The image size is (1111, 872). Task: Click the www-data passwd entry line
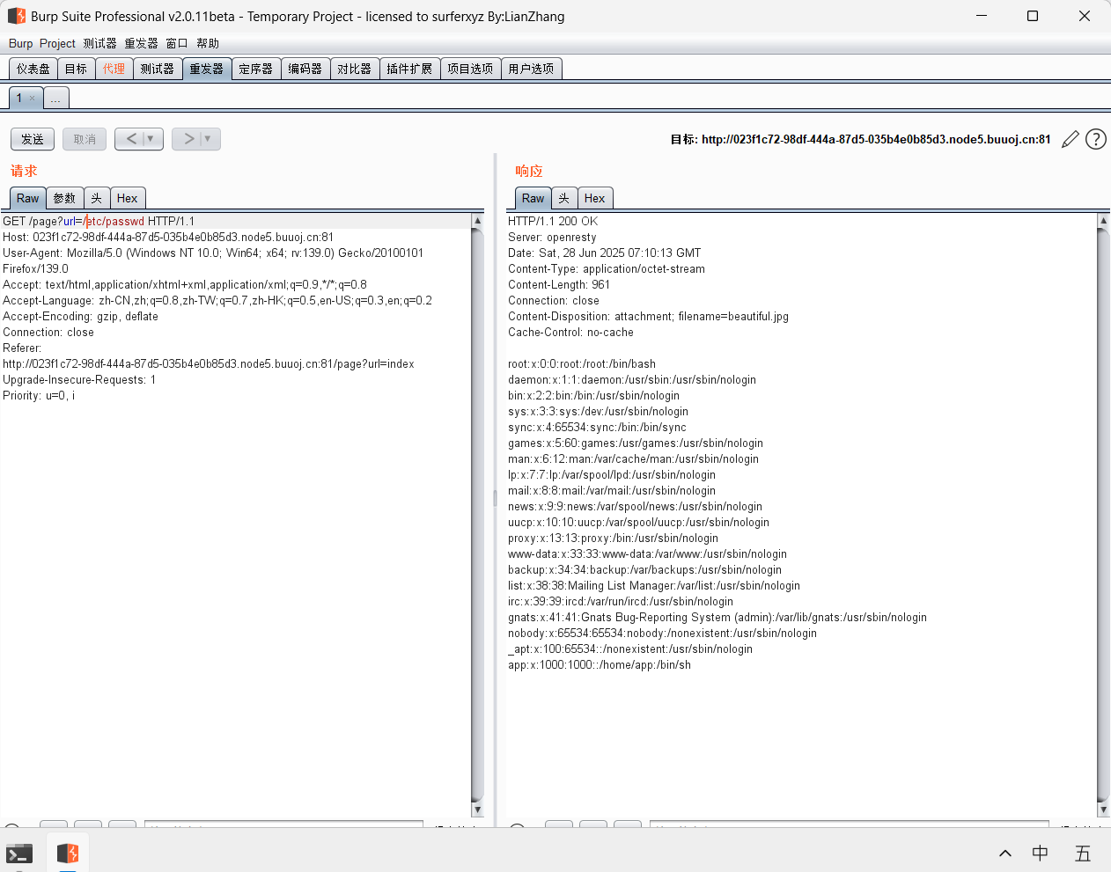[647, 554]
